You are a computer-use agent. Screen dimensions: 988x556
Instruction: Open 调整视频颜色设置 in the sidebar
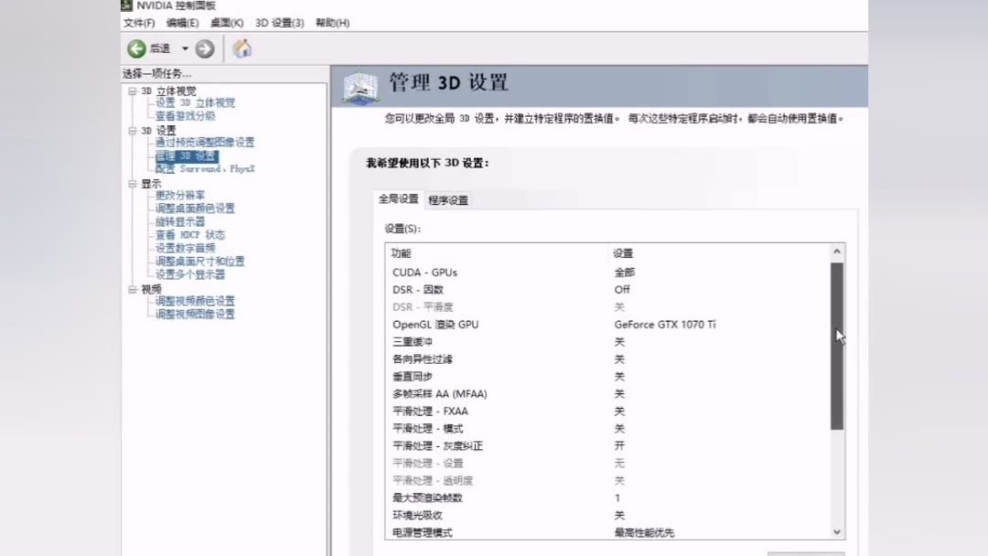(196, 301)
